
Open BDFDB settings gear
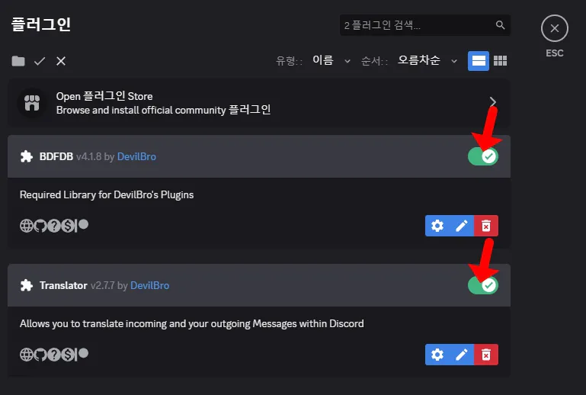(437, 226)
